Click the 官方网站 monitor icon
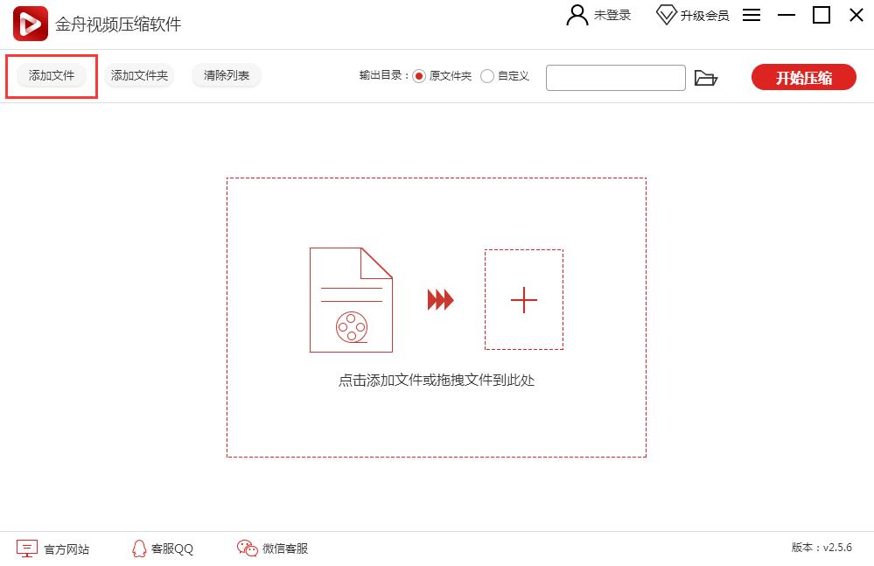This screenshot has width=874, height=566. (x=27, y=548)
